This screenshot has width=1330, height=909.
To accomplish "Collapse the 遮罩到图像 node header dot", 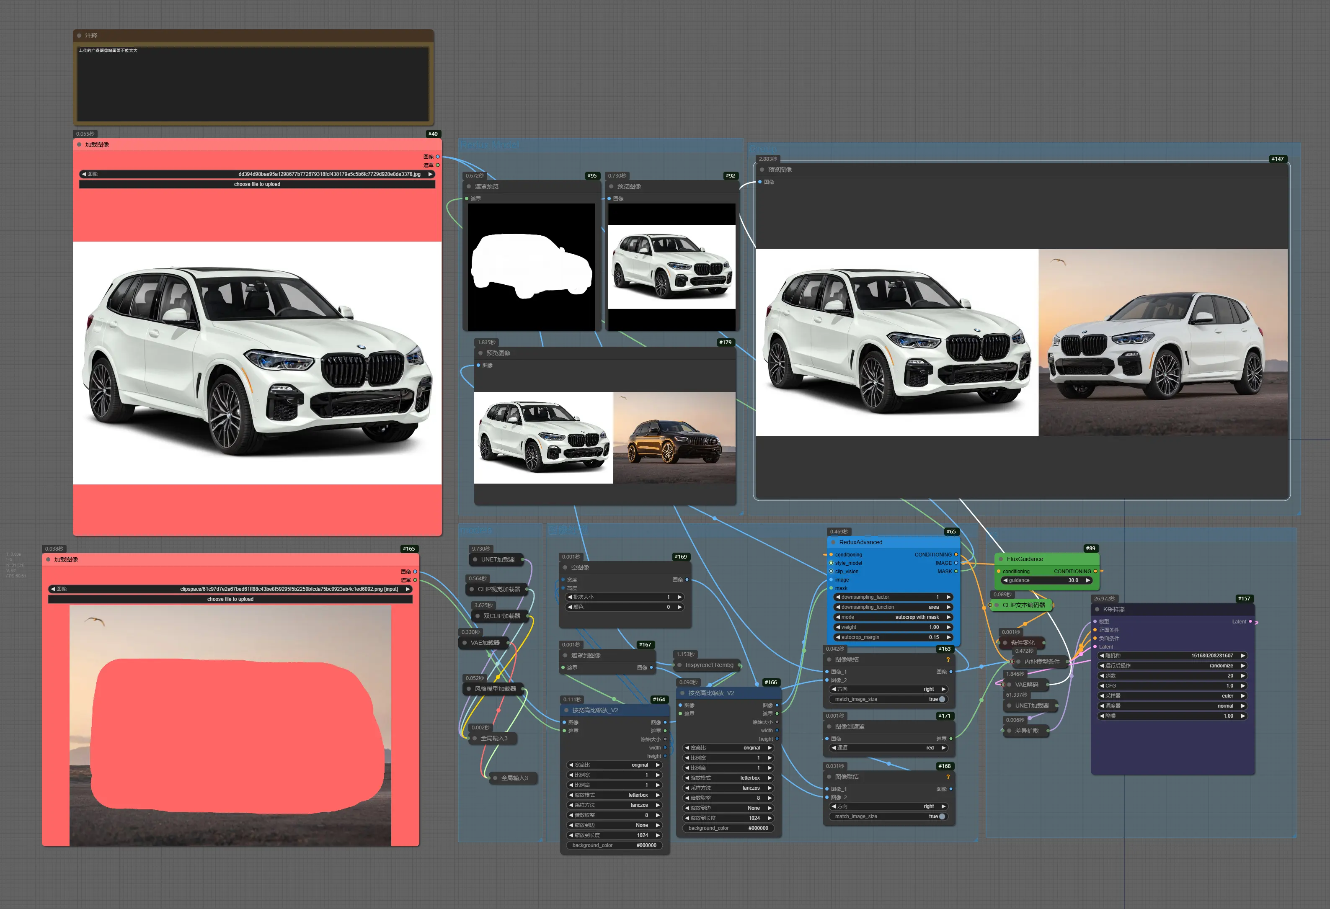I will click(x=565, y=656).
